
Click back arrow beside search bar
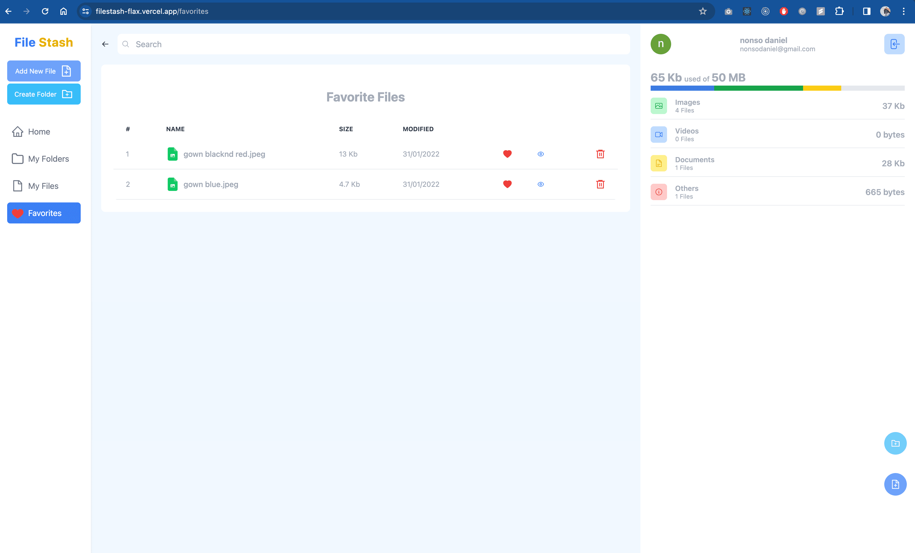pyautogui.click(x=106, y=44)
